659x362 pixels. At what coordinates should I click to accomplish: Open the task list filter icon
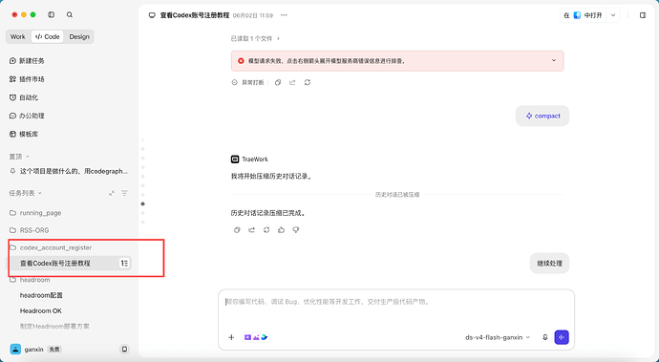click(x=124, y=193)
